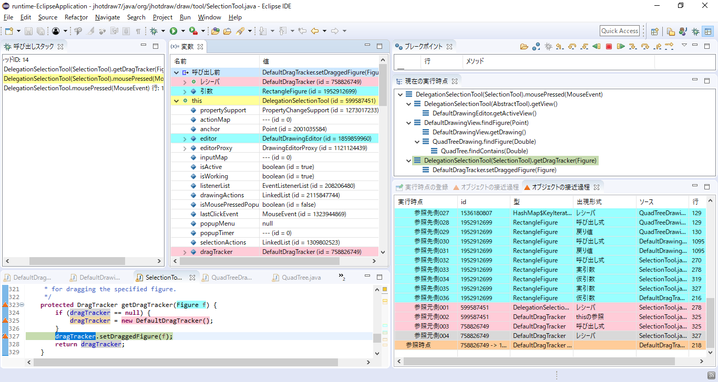Open the Window menu
This screenshot has width=718, height=382.
[x=209, y=17]
